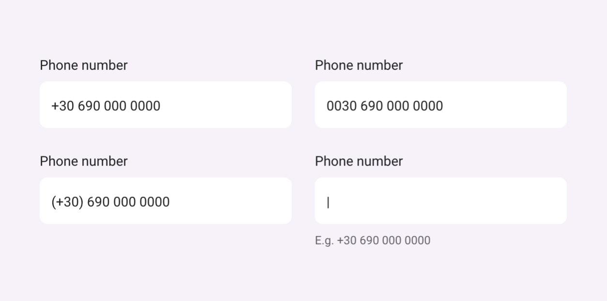Click "690" inside the (+30) field
The image size is (607, 301).
(x=99, y=202)
